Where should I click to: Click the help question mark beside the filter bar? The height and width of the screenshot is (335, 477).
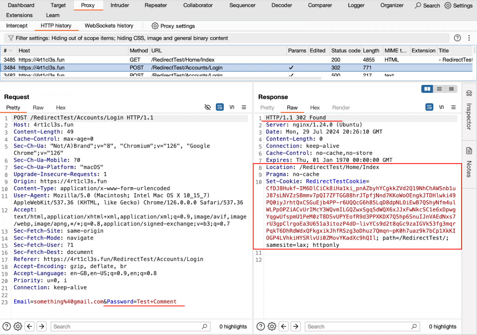click(x=457, y=38)
